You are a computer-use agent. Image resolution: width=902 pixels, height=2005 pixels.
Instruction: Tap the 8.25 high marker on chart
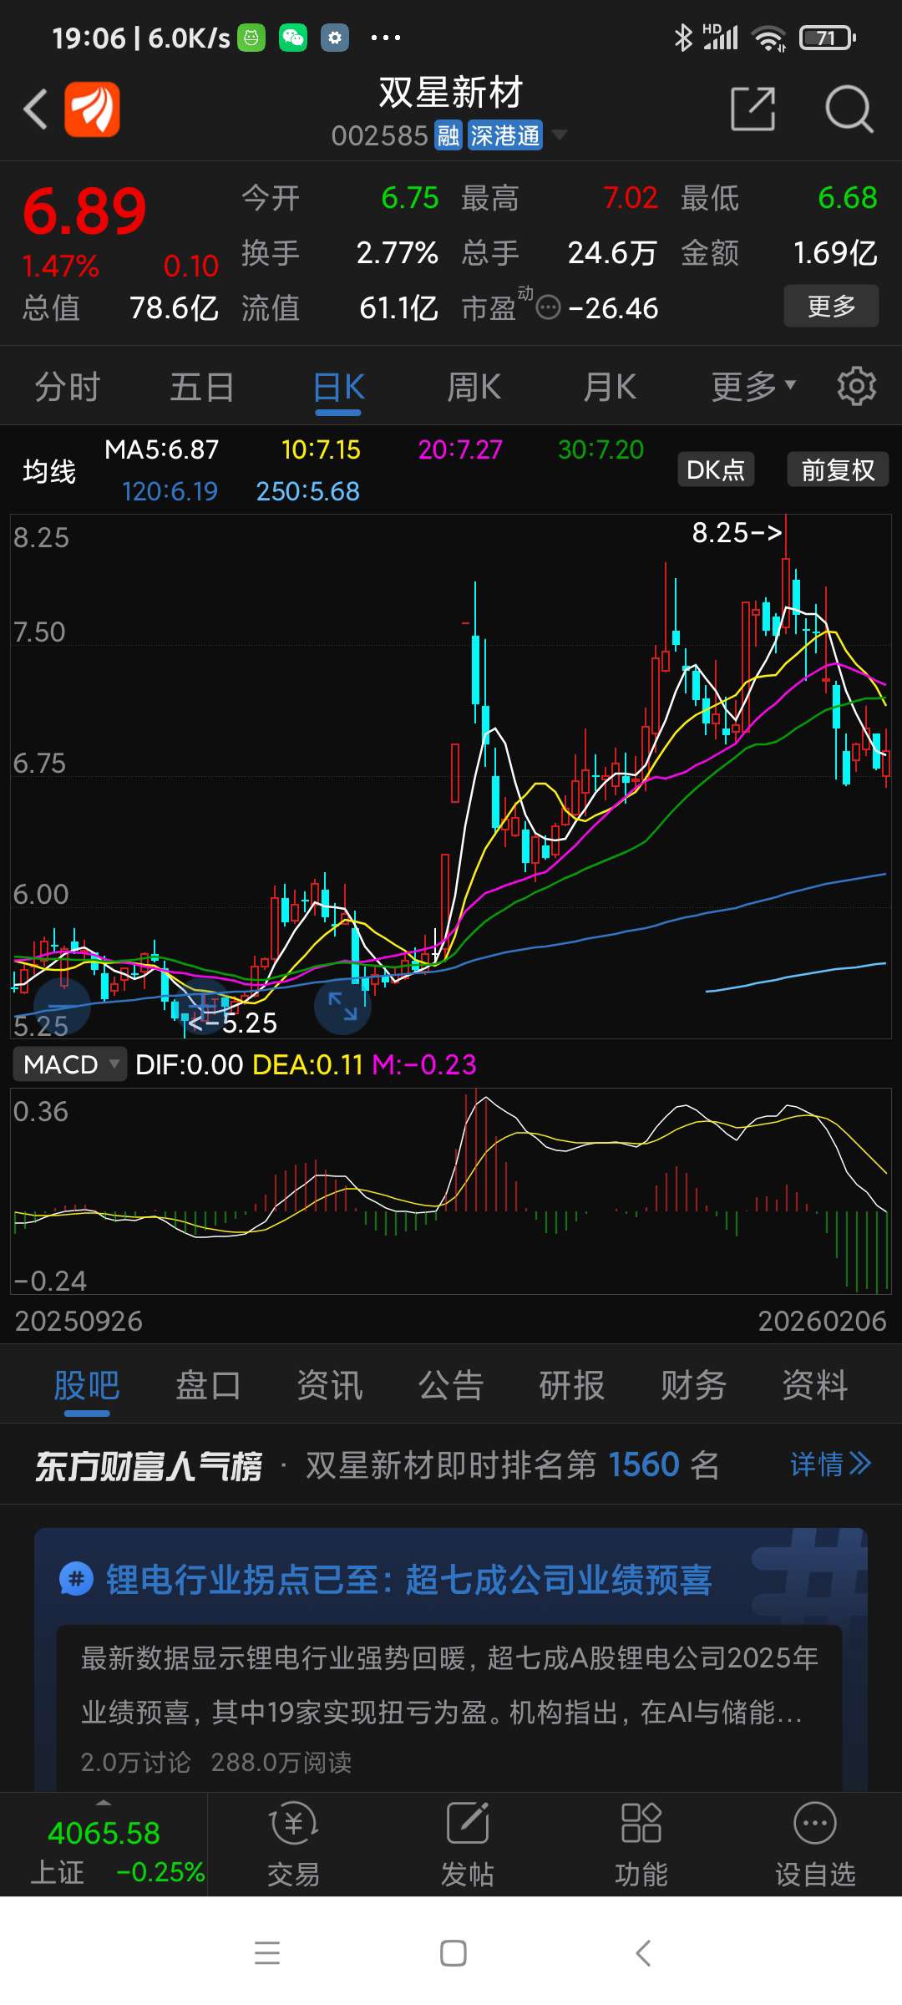tap(737, 532)
